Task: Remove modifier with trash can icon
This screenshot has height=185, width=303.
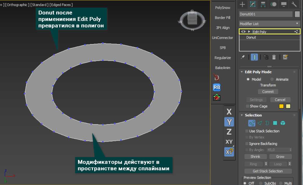Action: tap(274, 57)
